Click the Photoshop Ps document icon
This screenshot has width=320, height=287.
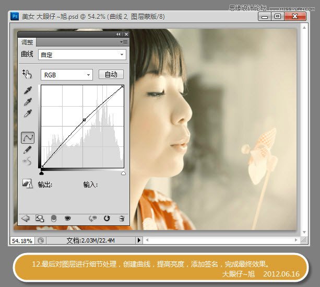click(15, 16)
